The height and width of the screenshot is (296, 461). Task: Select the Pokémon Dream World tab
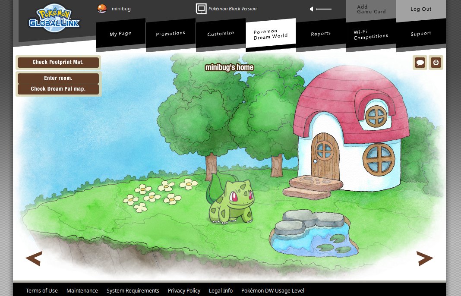point(271,34)
